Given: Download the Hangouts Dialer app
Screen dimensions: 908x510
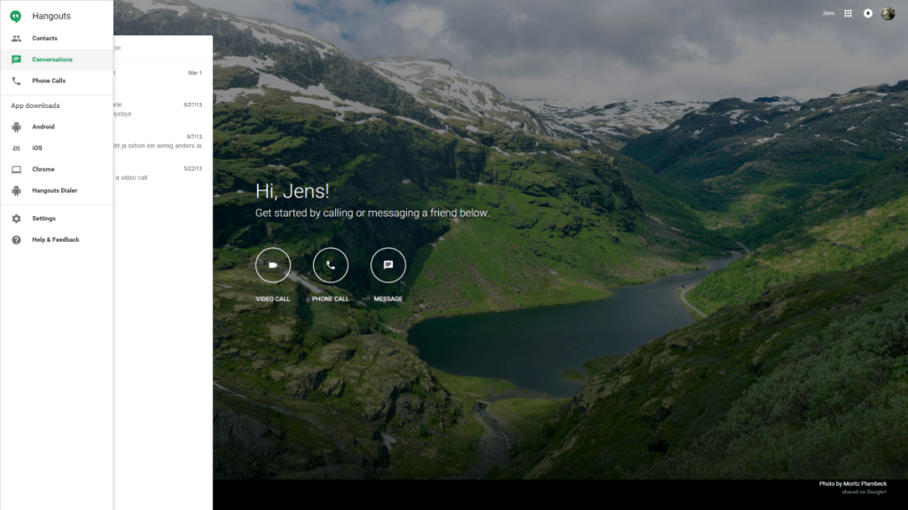Looking at the screenshot, I should click(x=55, y=190).
